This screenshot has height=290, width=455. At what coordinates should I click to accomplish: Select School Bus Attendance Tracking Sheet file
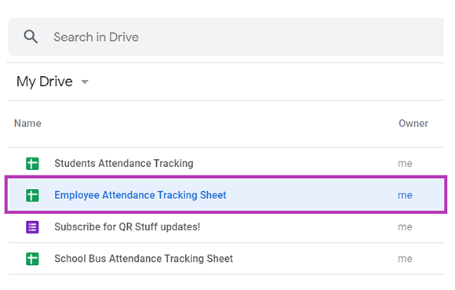tap(144, 259)
